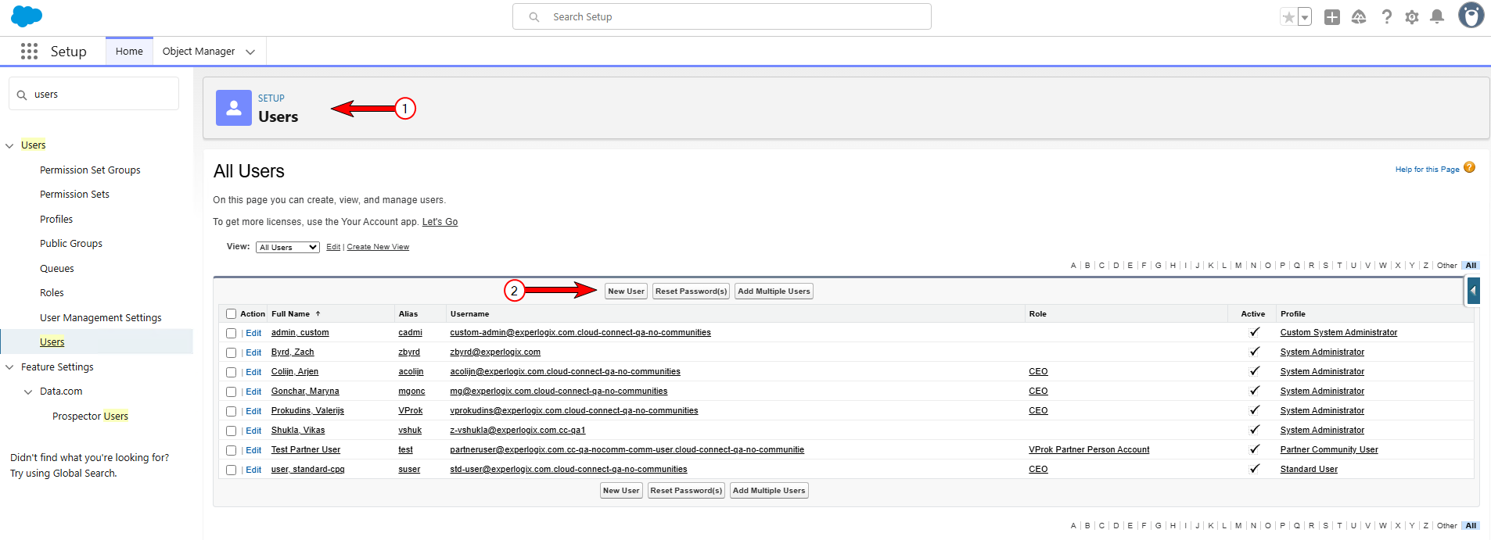
Task: Click the Favorites star icon
Action: [1288, 17]
